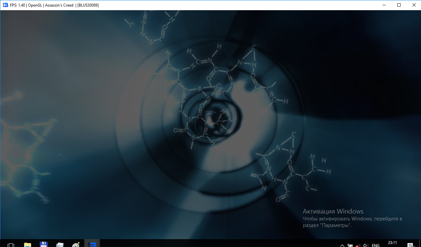Screen dimensions: 421x247
Task: Open Task View from the taskbar
Action: pos(11,244)
